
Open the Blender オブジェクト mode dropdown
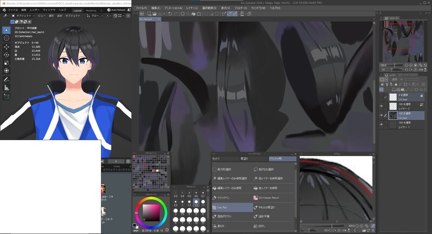click(x=23, y=16)
